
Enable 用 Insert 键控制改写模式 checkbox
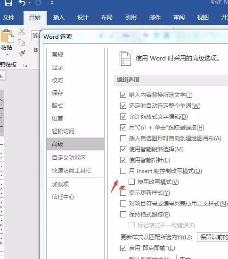point(123,171)
